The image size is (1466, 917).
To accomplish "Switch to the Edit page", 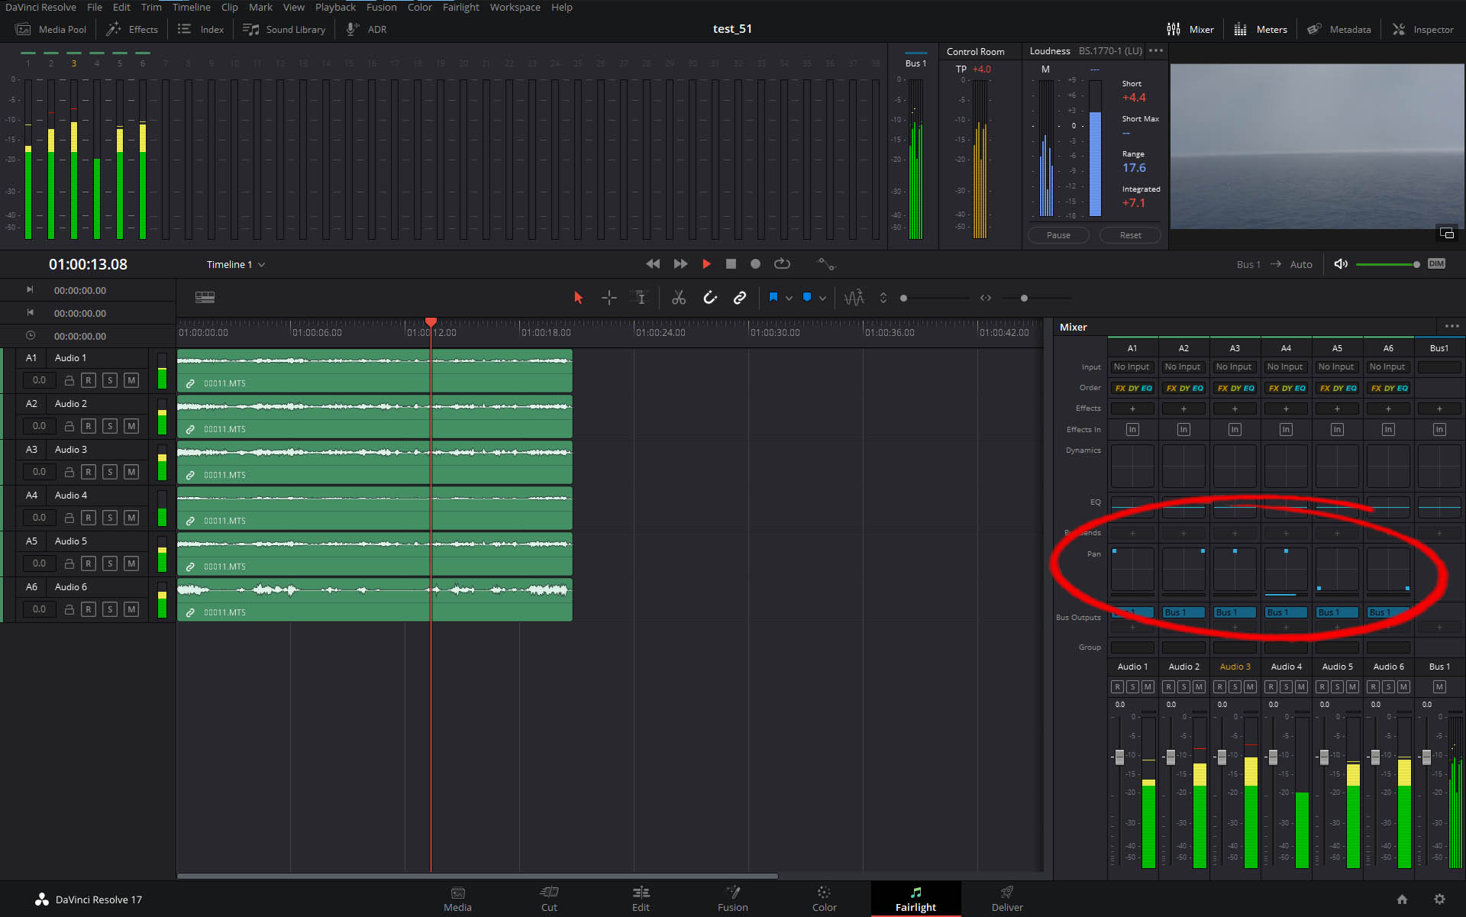I will tap(641, 899).
